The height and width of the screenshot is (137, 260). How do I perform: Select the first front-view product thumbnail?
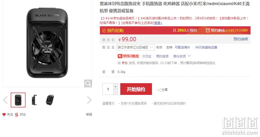(x=18, y=100)
